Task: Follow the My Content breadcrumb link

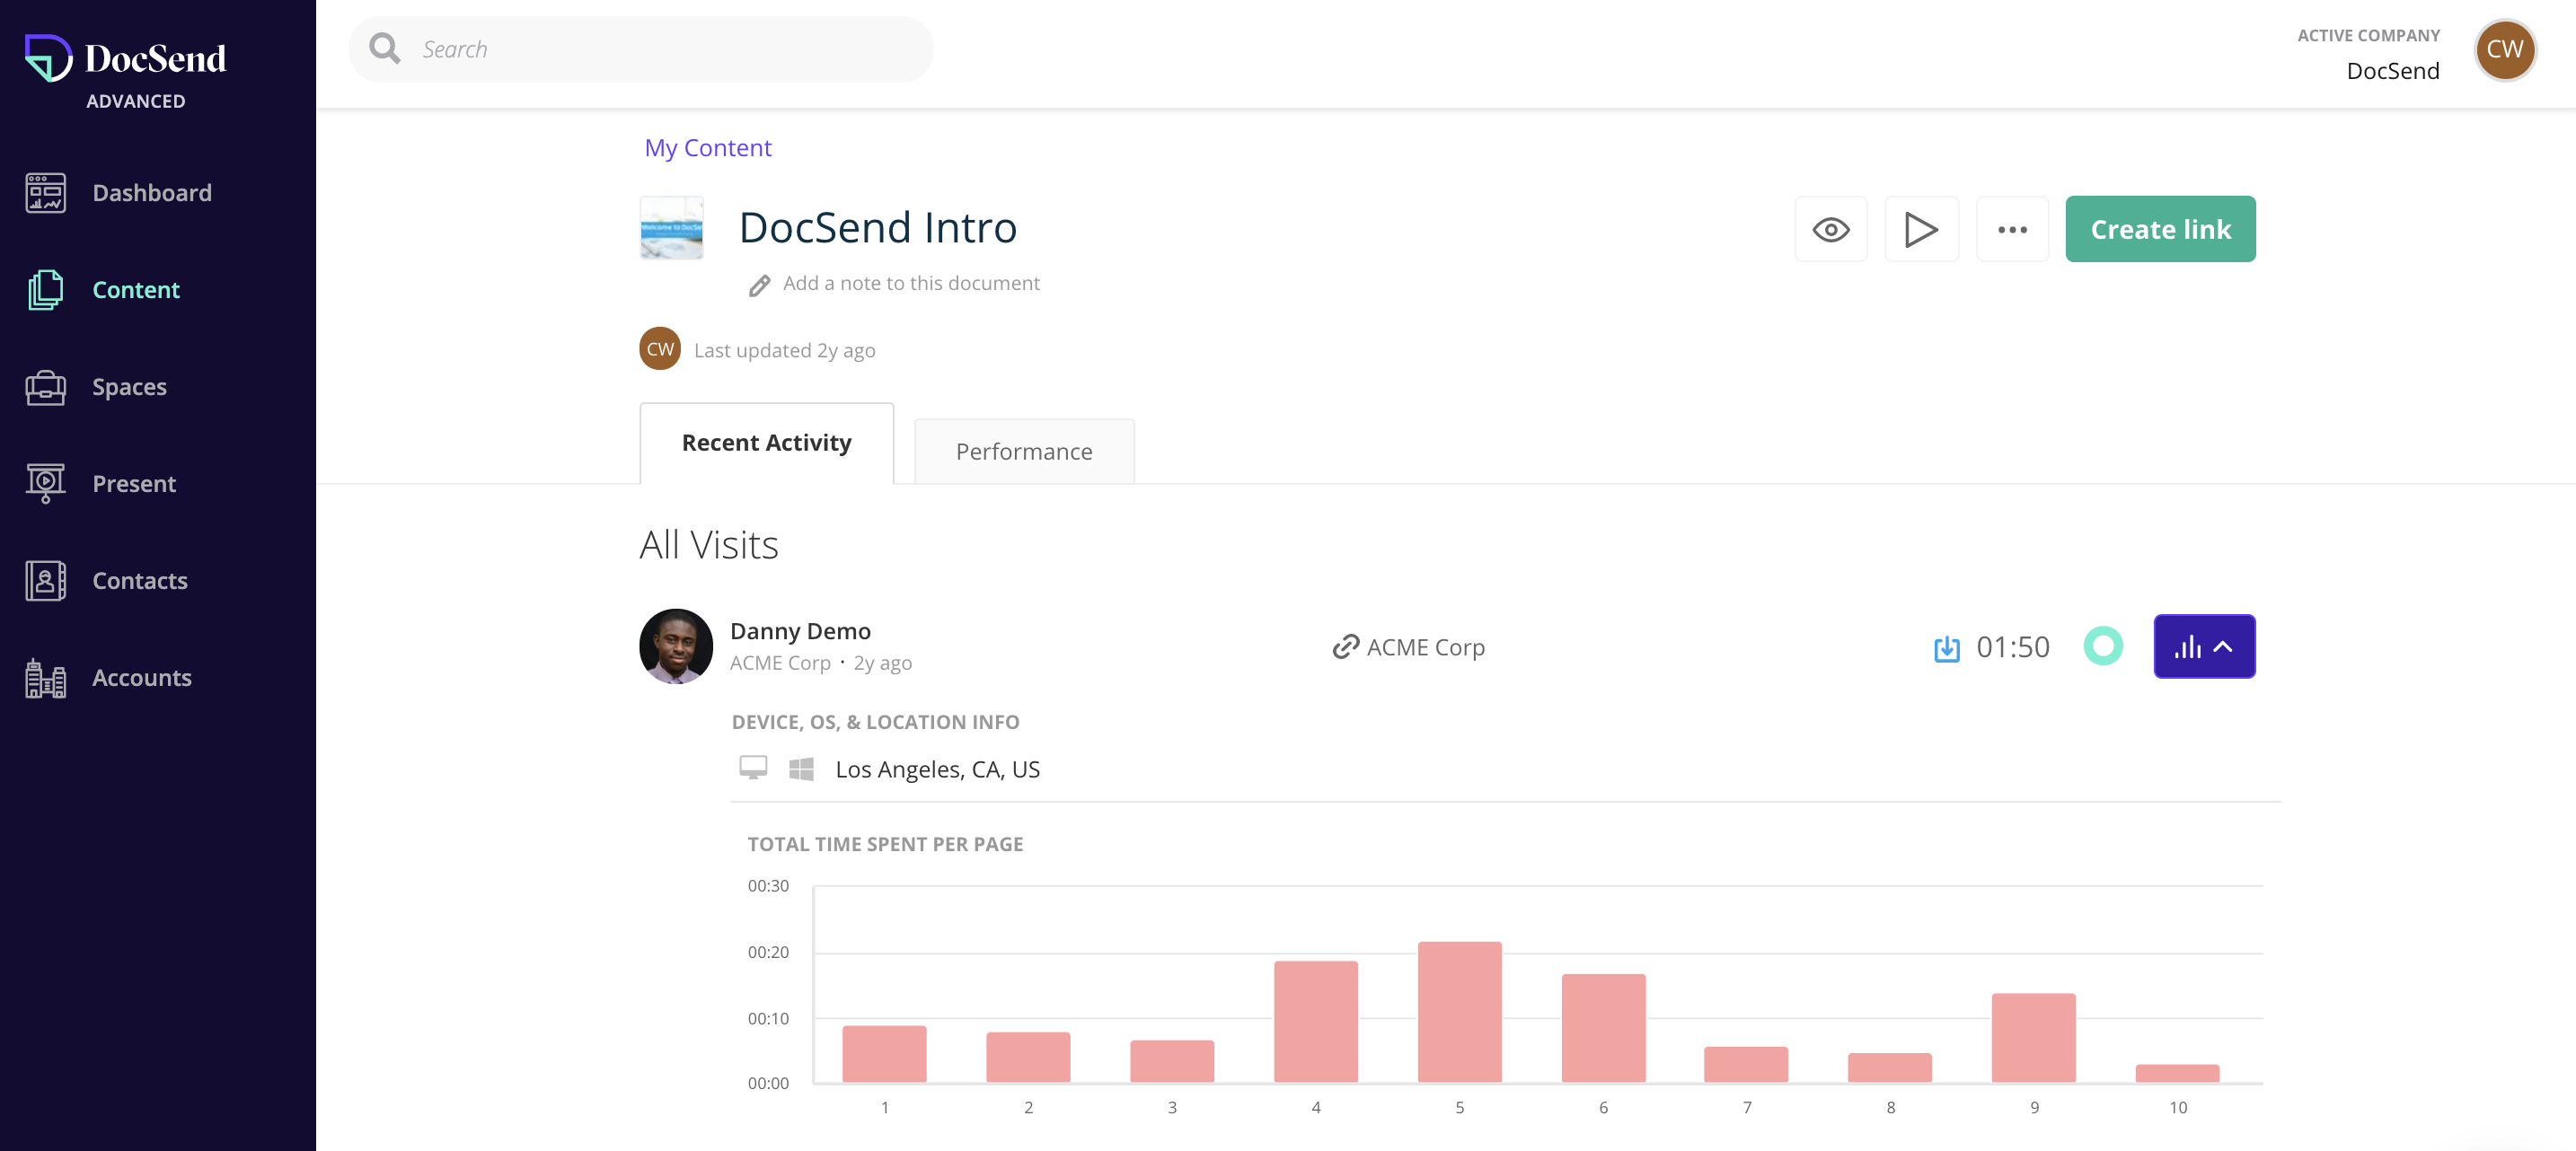Action: coord(708,148)
